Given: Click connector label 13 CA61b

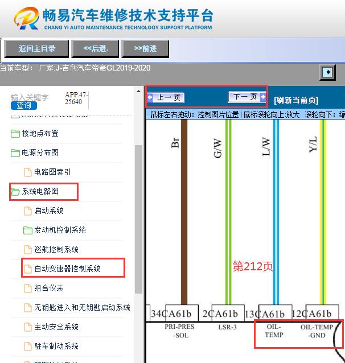Looking at the screenshot, I should [x=265, y=314].
